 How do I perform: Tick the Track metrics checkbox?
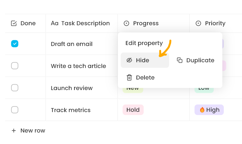(15, 110)
